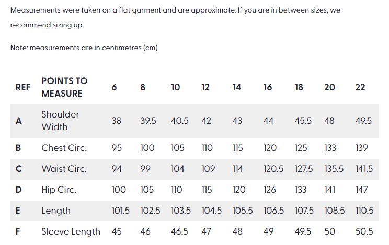Click the REF column header
The width and height of the screenshot is (389, 245).
coord(23,87)
